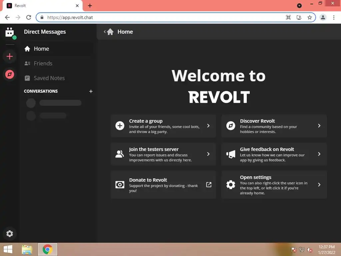Click the plus circle icon on Create a group

120,126
